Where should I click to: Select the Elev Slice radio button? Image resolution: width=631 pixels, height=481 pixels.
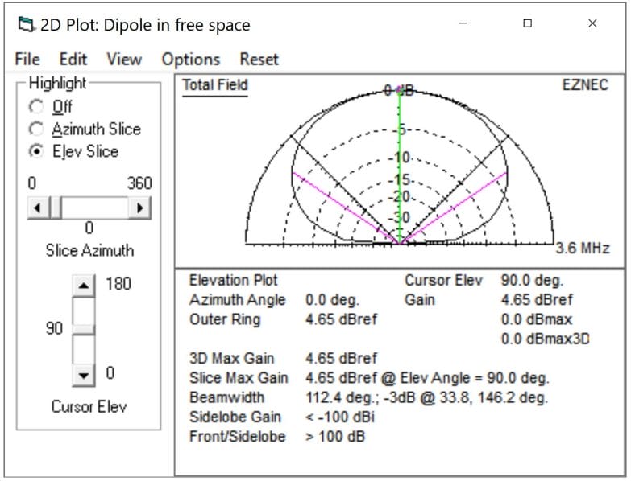click(x=35, y=151)
